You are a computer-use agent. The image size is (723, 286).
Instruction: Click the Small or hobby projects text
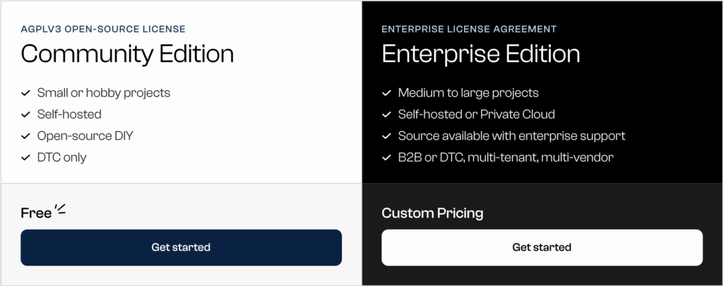click(x=104, y=93)
